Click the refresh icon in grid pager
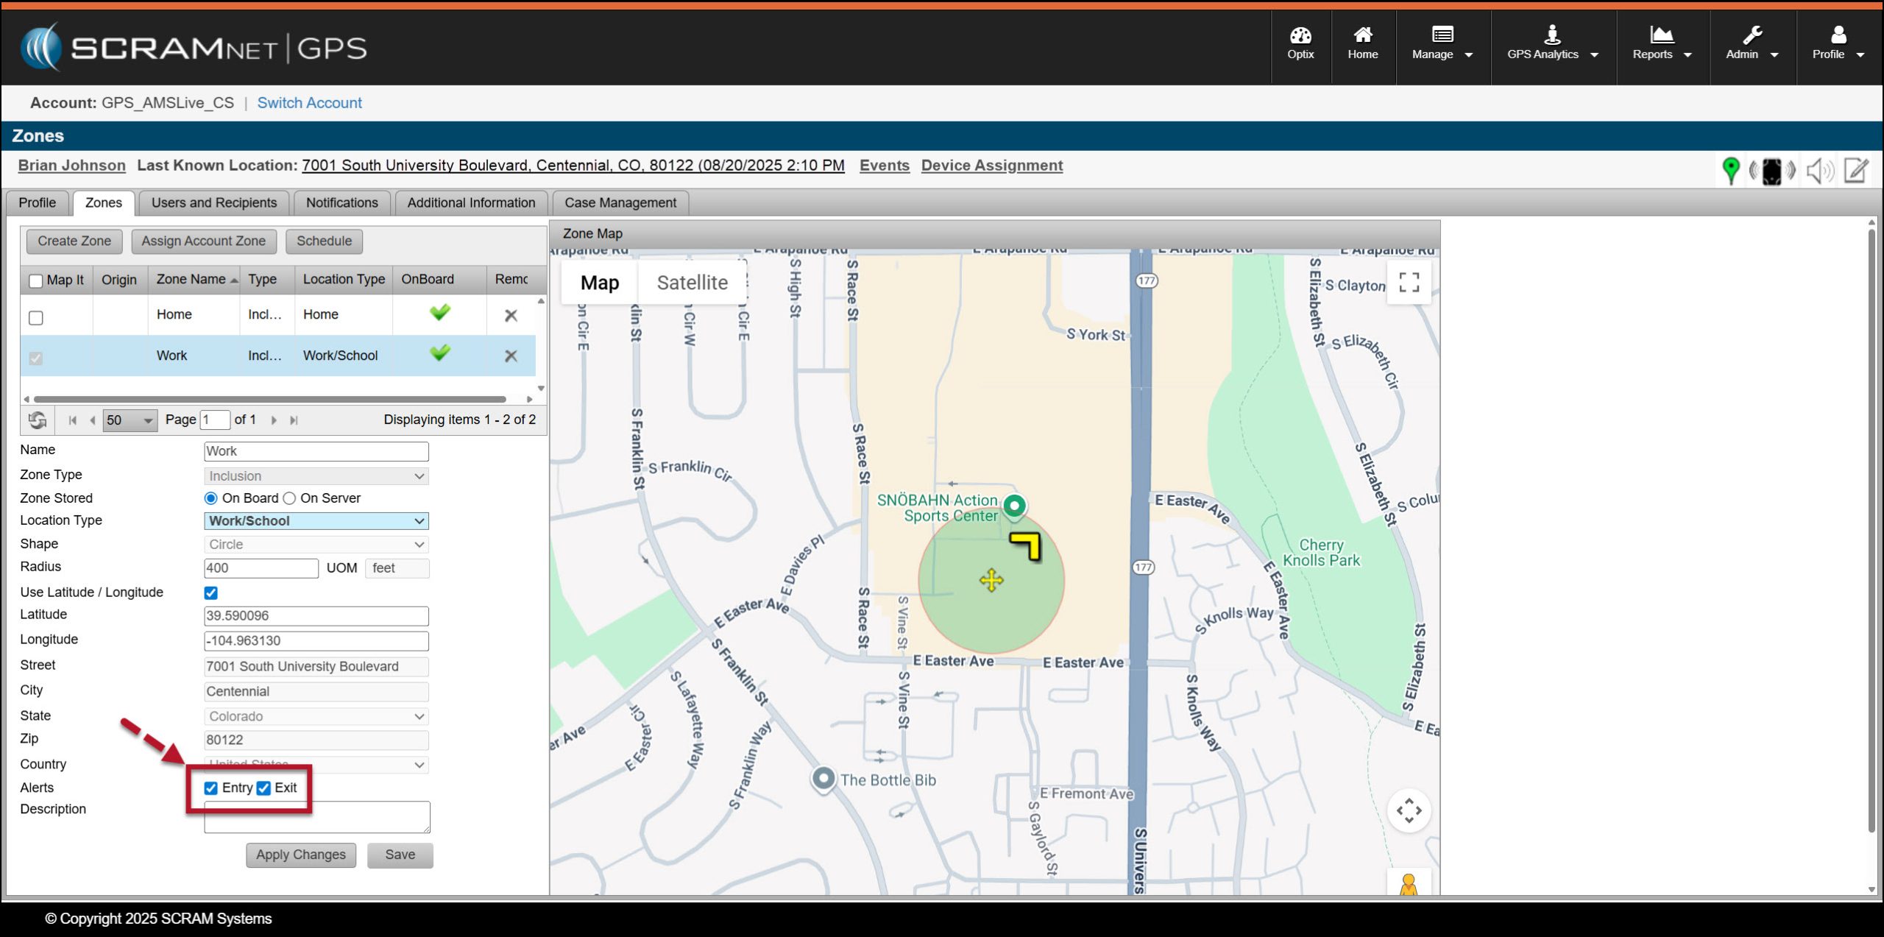Image resolution: width=1884 pixels, height=937 pixels. tap(38, 420)
